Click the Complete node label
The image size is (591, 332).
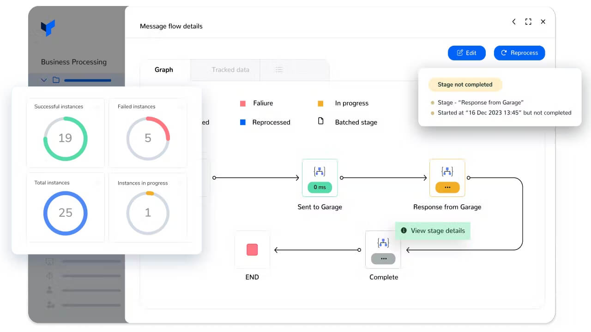point(384,277)
